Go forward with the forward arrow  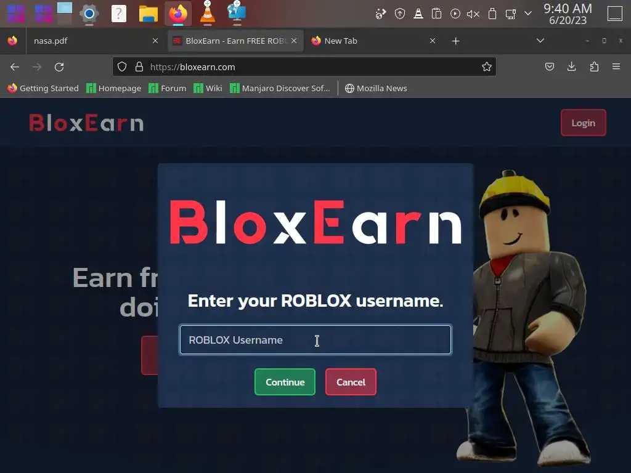pos(37,67)
